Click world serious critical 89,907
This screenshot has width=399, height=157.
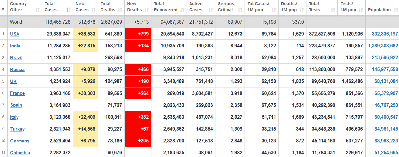235,22
